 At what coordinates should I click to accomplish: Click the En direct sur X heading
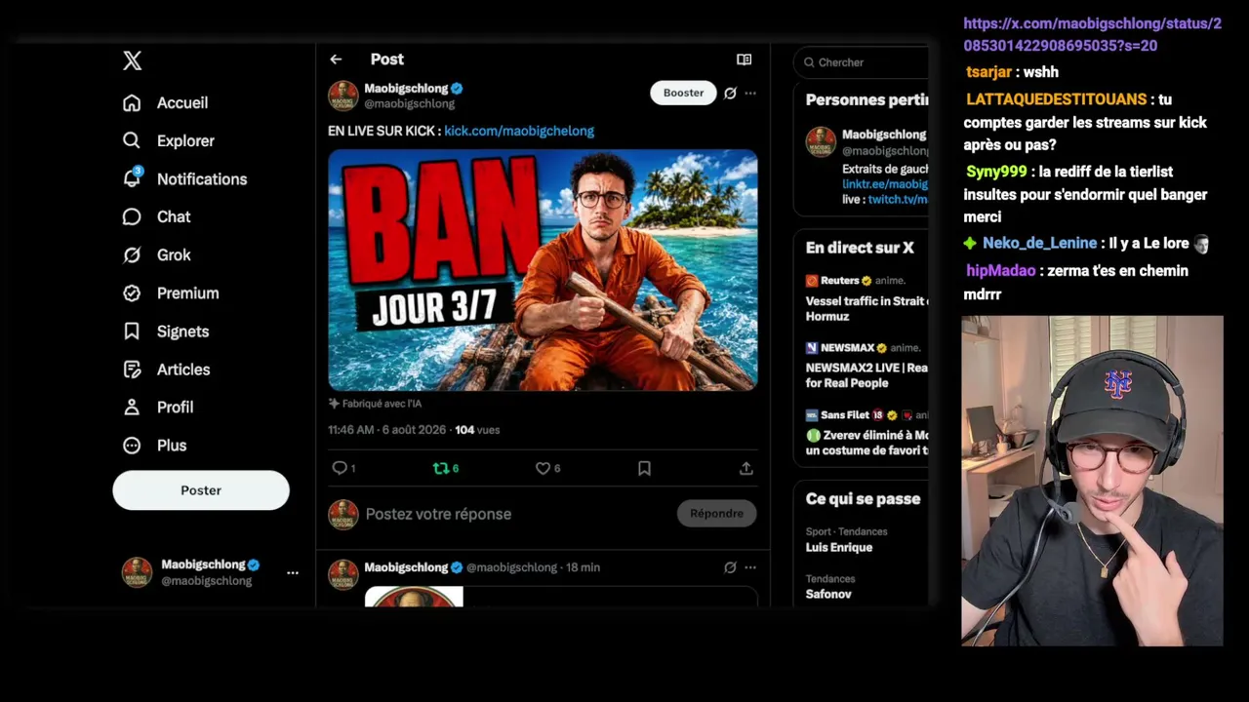point(860,248)
